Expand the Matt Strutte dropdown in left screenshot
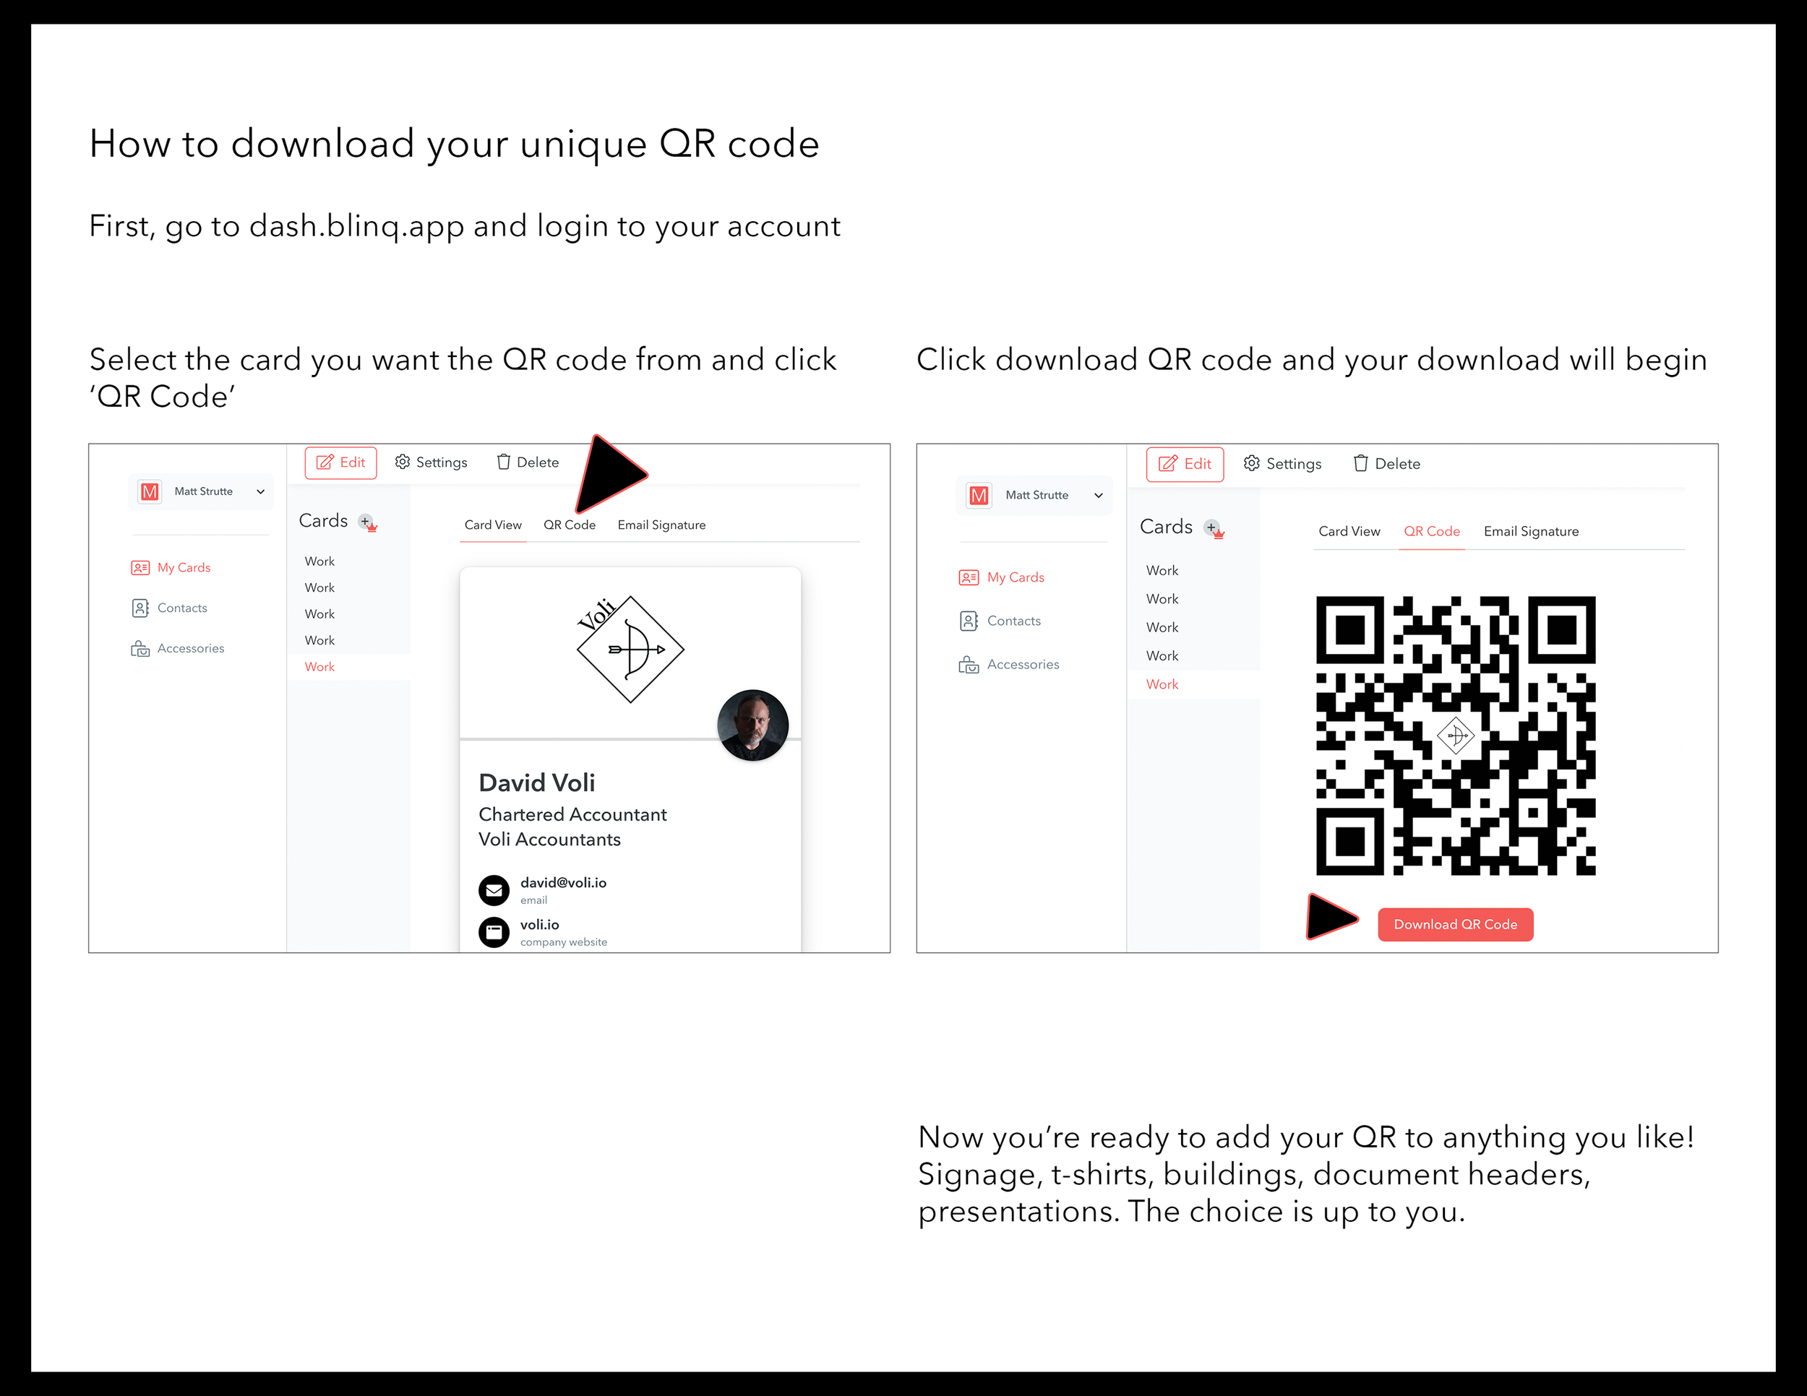Screen dimensions: 1807x1396 coord(261,491)
